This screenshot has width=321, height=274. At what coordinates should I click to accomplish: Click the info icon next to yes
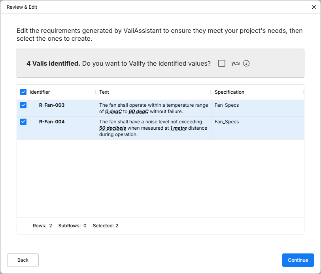pos(246,63)
